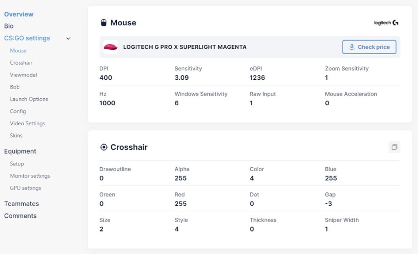Open Launch Options in the sidebar

pyautogui.click(x=29, y=99)
